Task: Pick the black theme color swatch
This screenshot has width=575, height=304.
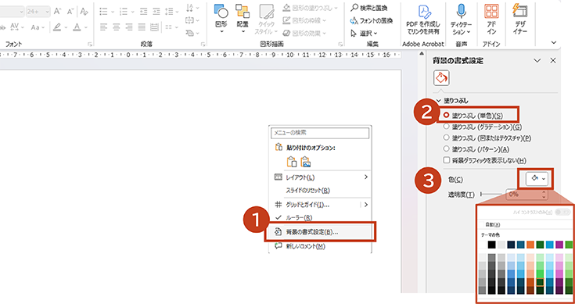Action: (x=492, y=245)
